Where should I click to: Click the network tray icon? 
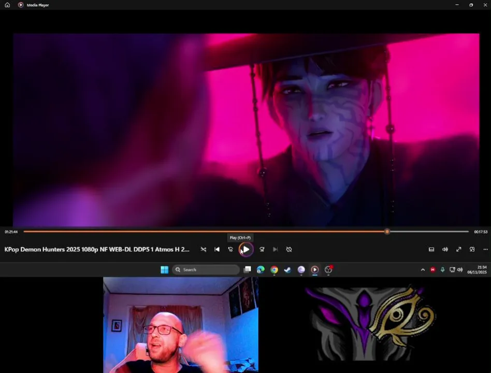(x=452, y=270)
